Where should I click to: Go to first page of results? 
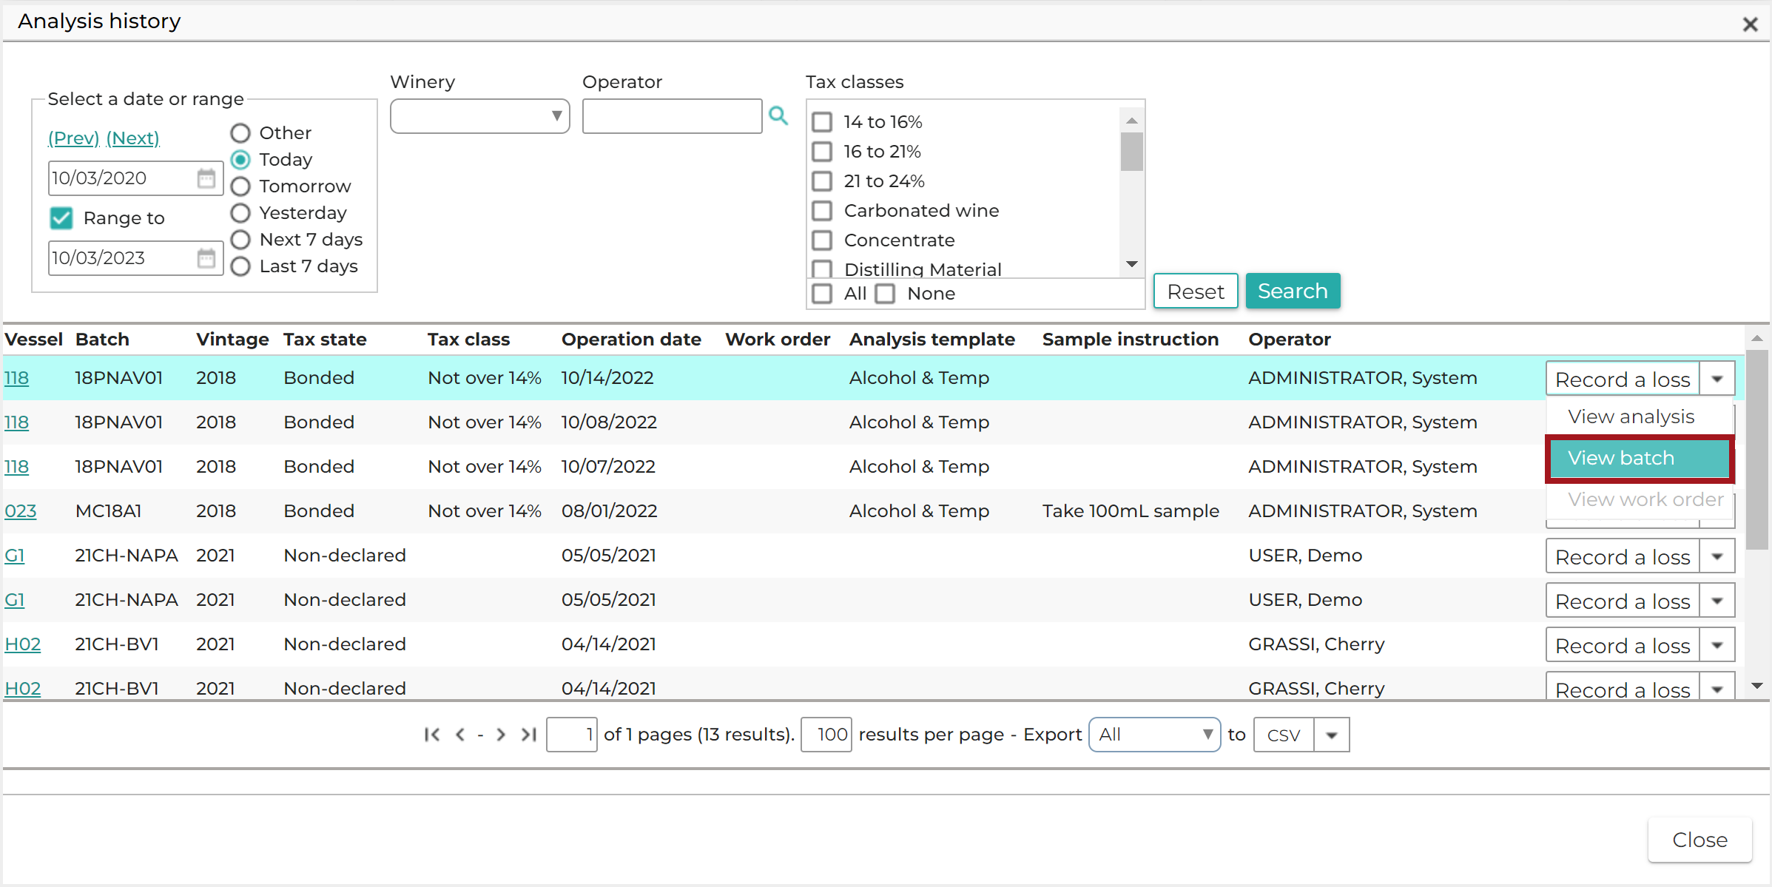(x=432, y=735)
